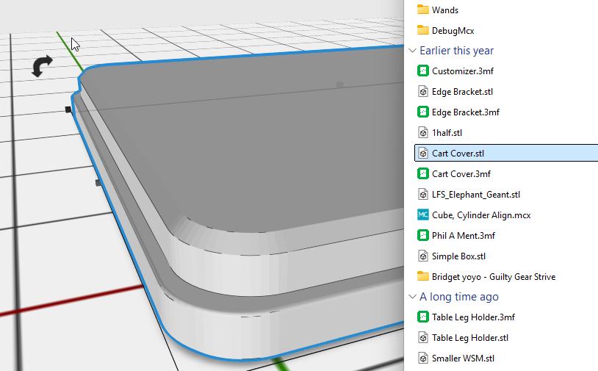Select the Table Leg Holder.stl file

click(x=469, y=338)
